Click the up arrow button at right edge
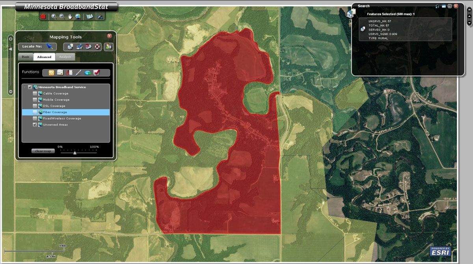Screen dimensions: 473x264 click(x=469, y=16)
